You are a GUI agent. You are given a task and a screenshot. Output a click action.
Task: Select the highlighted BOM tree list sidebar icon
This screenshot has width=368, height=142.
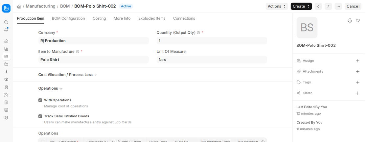[6, 57]
